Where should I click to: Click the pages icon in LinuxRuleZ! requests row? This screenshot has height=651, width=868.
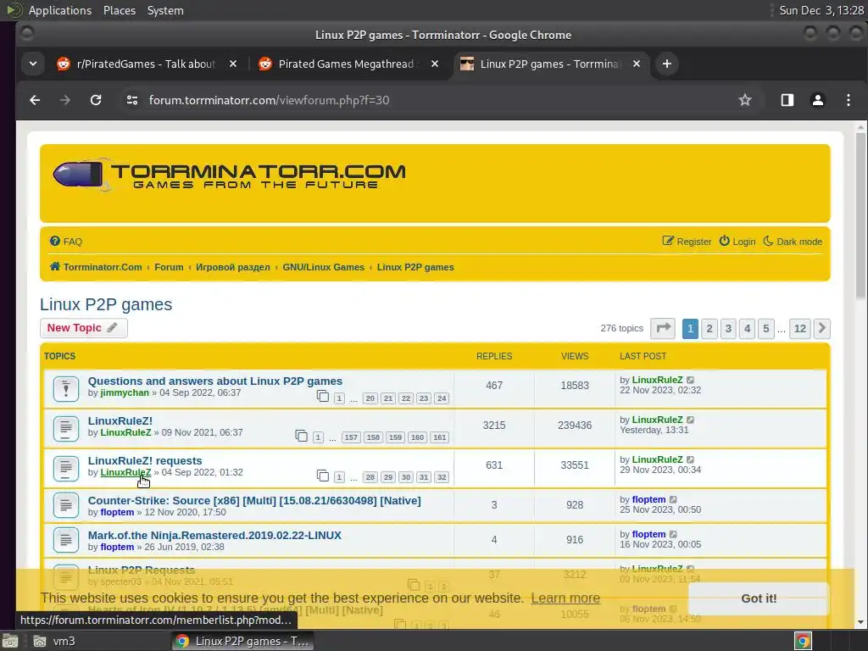[323, 476]
